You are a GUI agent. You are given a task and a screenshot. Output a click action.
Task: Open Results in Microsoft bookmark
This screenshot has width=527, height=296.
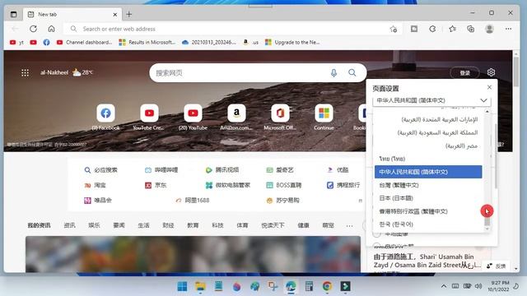147,42
